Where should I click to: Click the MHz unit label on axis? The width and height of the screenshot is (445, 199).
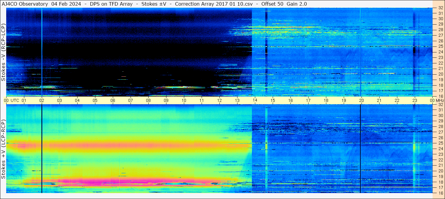pyautogui.click(x=440, y=100)
